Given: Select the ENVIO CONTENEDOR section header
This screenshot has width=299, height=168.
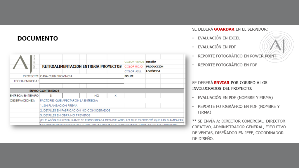Looking at the screenshot, I should tap(44, 91).
